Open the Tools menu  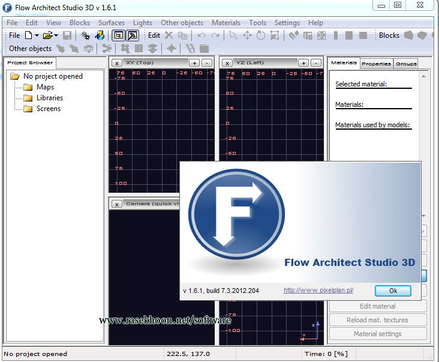pos(257,23)
